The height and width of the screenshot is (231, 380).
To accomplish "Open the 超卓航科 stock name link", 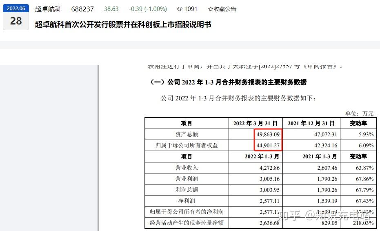I will (48, 9).
